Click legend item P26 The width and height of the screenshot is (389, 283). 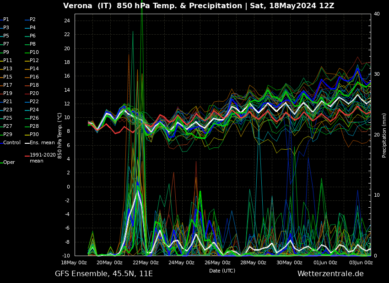(32, 118)
